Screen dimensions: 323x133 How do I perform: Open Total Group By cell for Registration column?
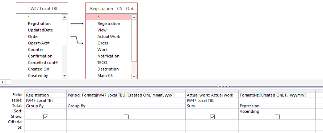[x=46, y=106]
